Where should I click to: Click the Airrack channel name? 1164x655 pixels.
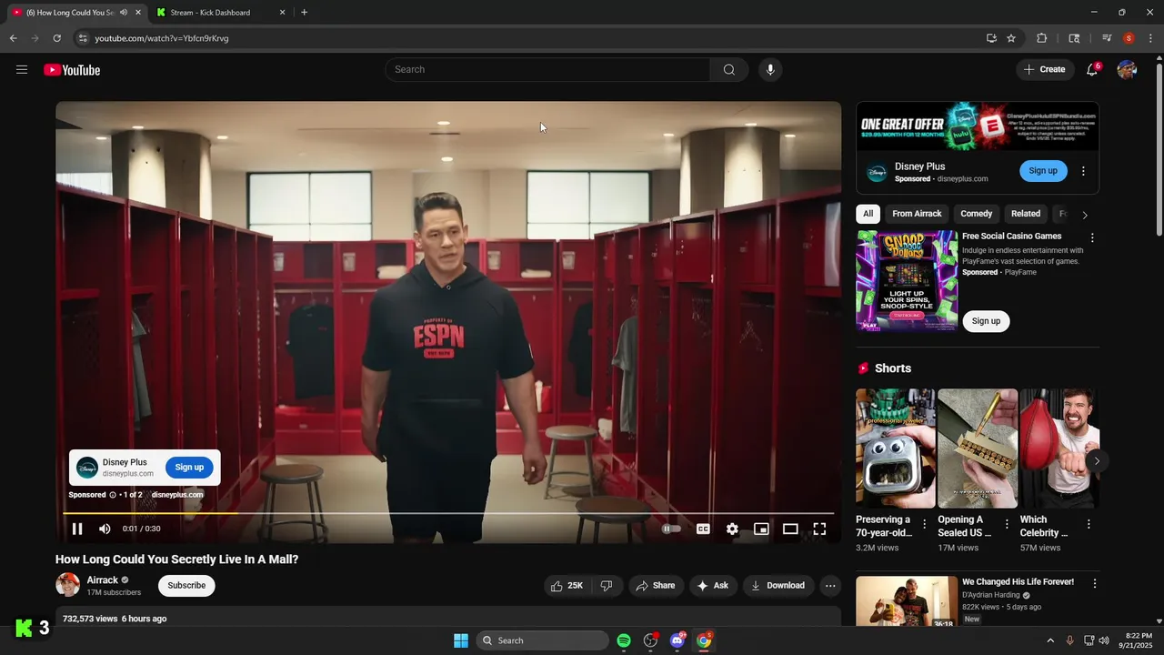click(102, 580)
